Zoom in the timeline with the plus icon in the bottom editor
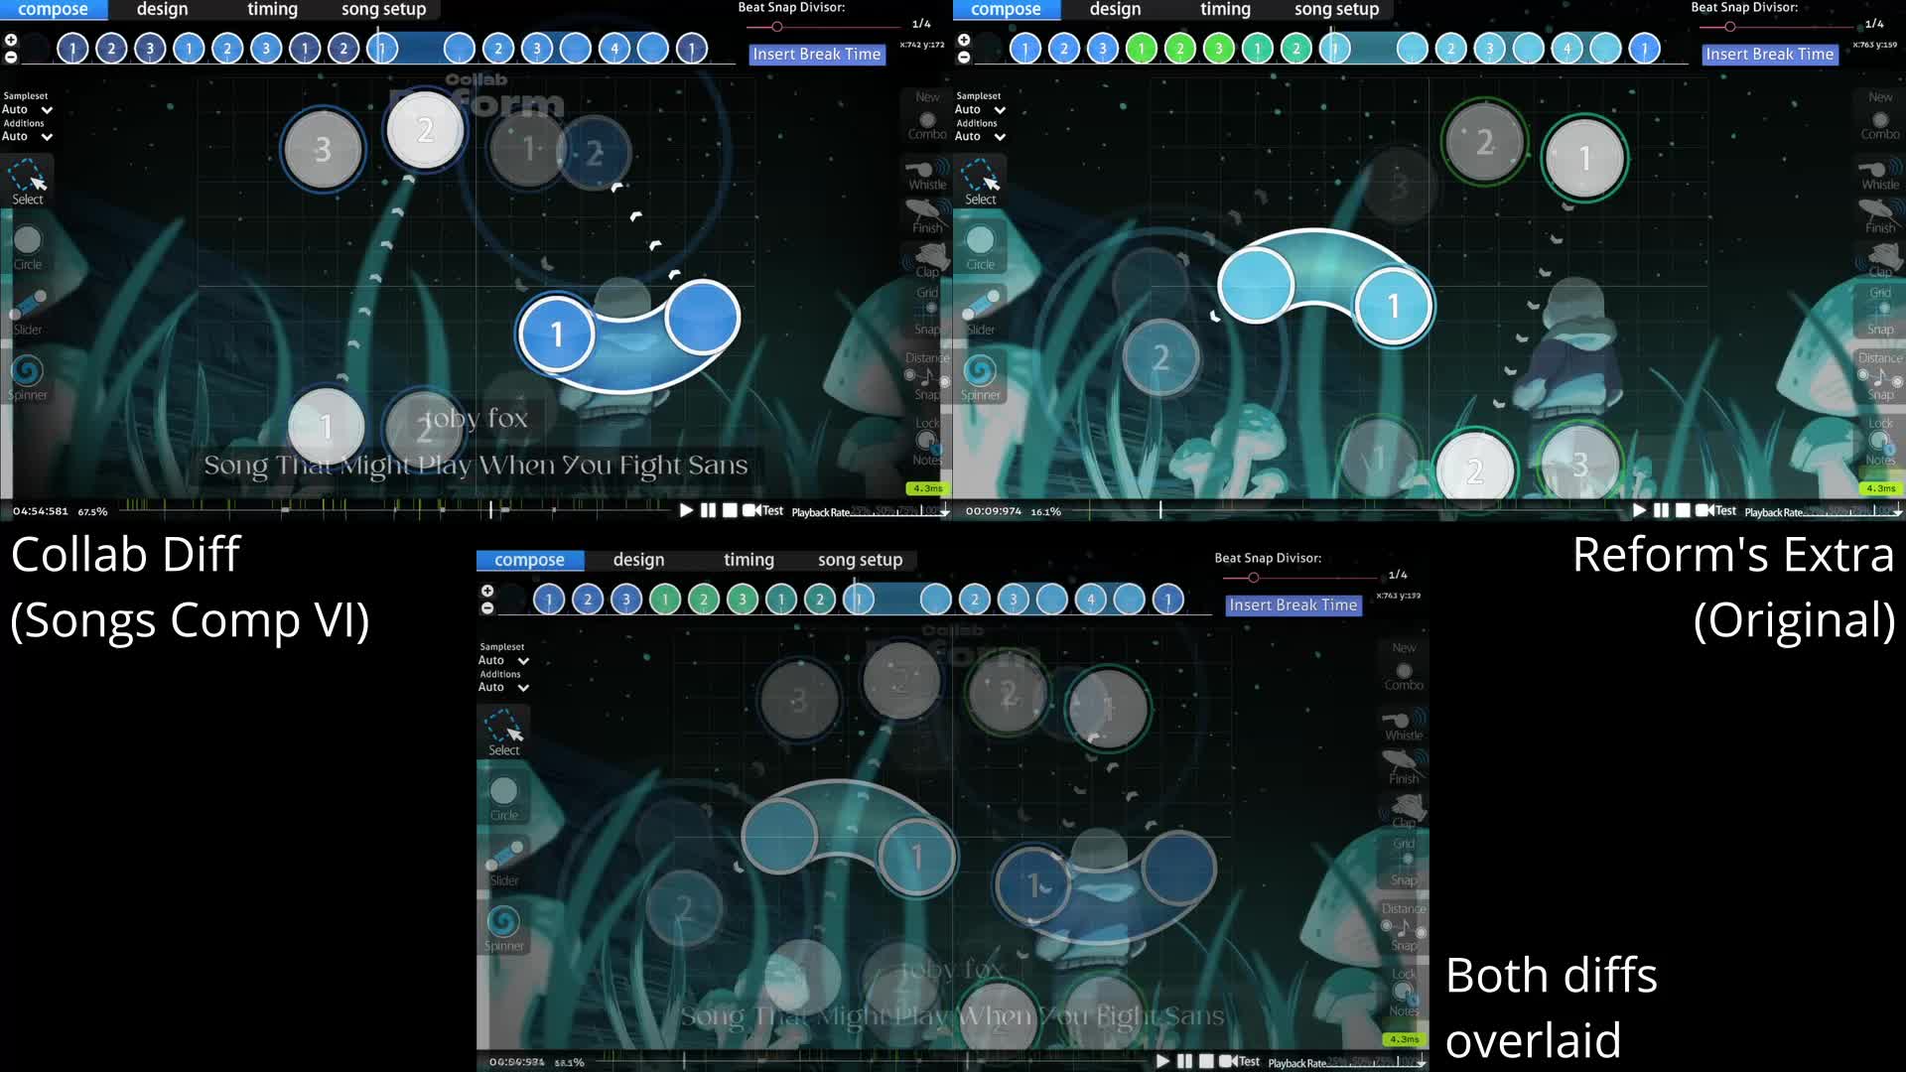 coord(487,591)
